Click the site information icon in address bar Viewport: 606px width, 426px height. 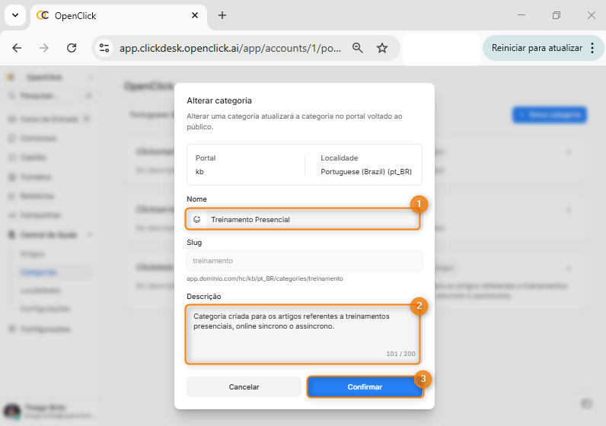[104, 48]
